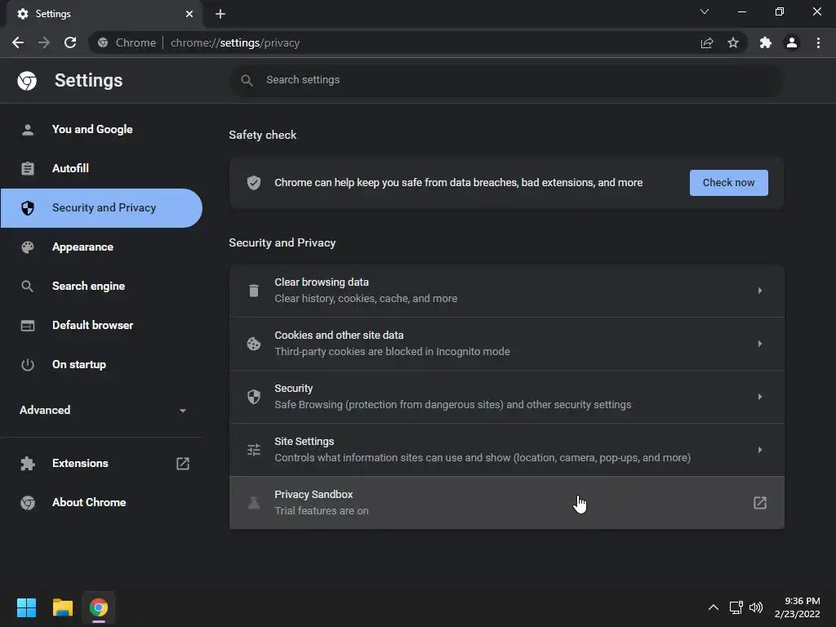The width and height of the screenshot is (836, 627).
Task: Click the tab search chevron in title bar
Action: (x=705, y=11)
